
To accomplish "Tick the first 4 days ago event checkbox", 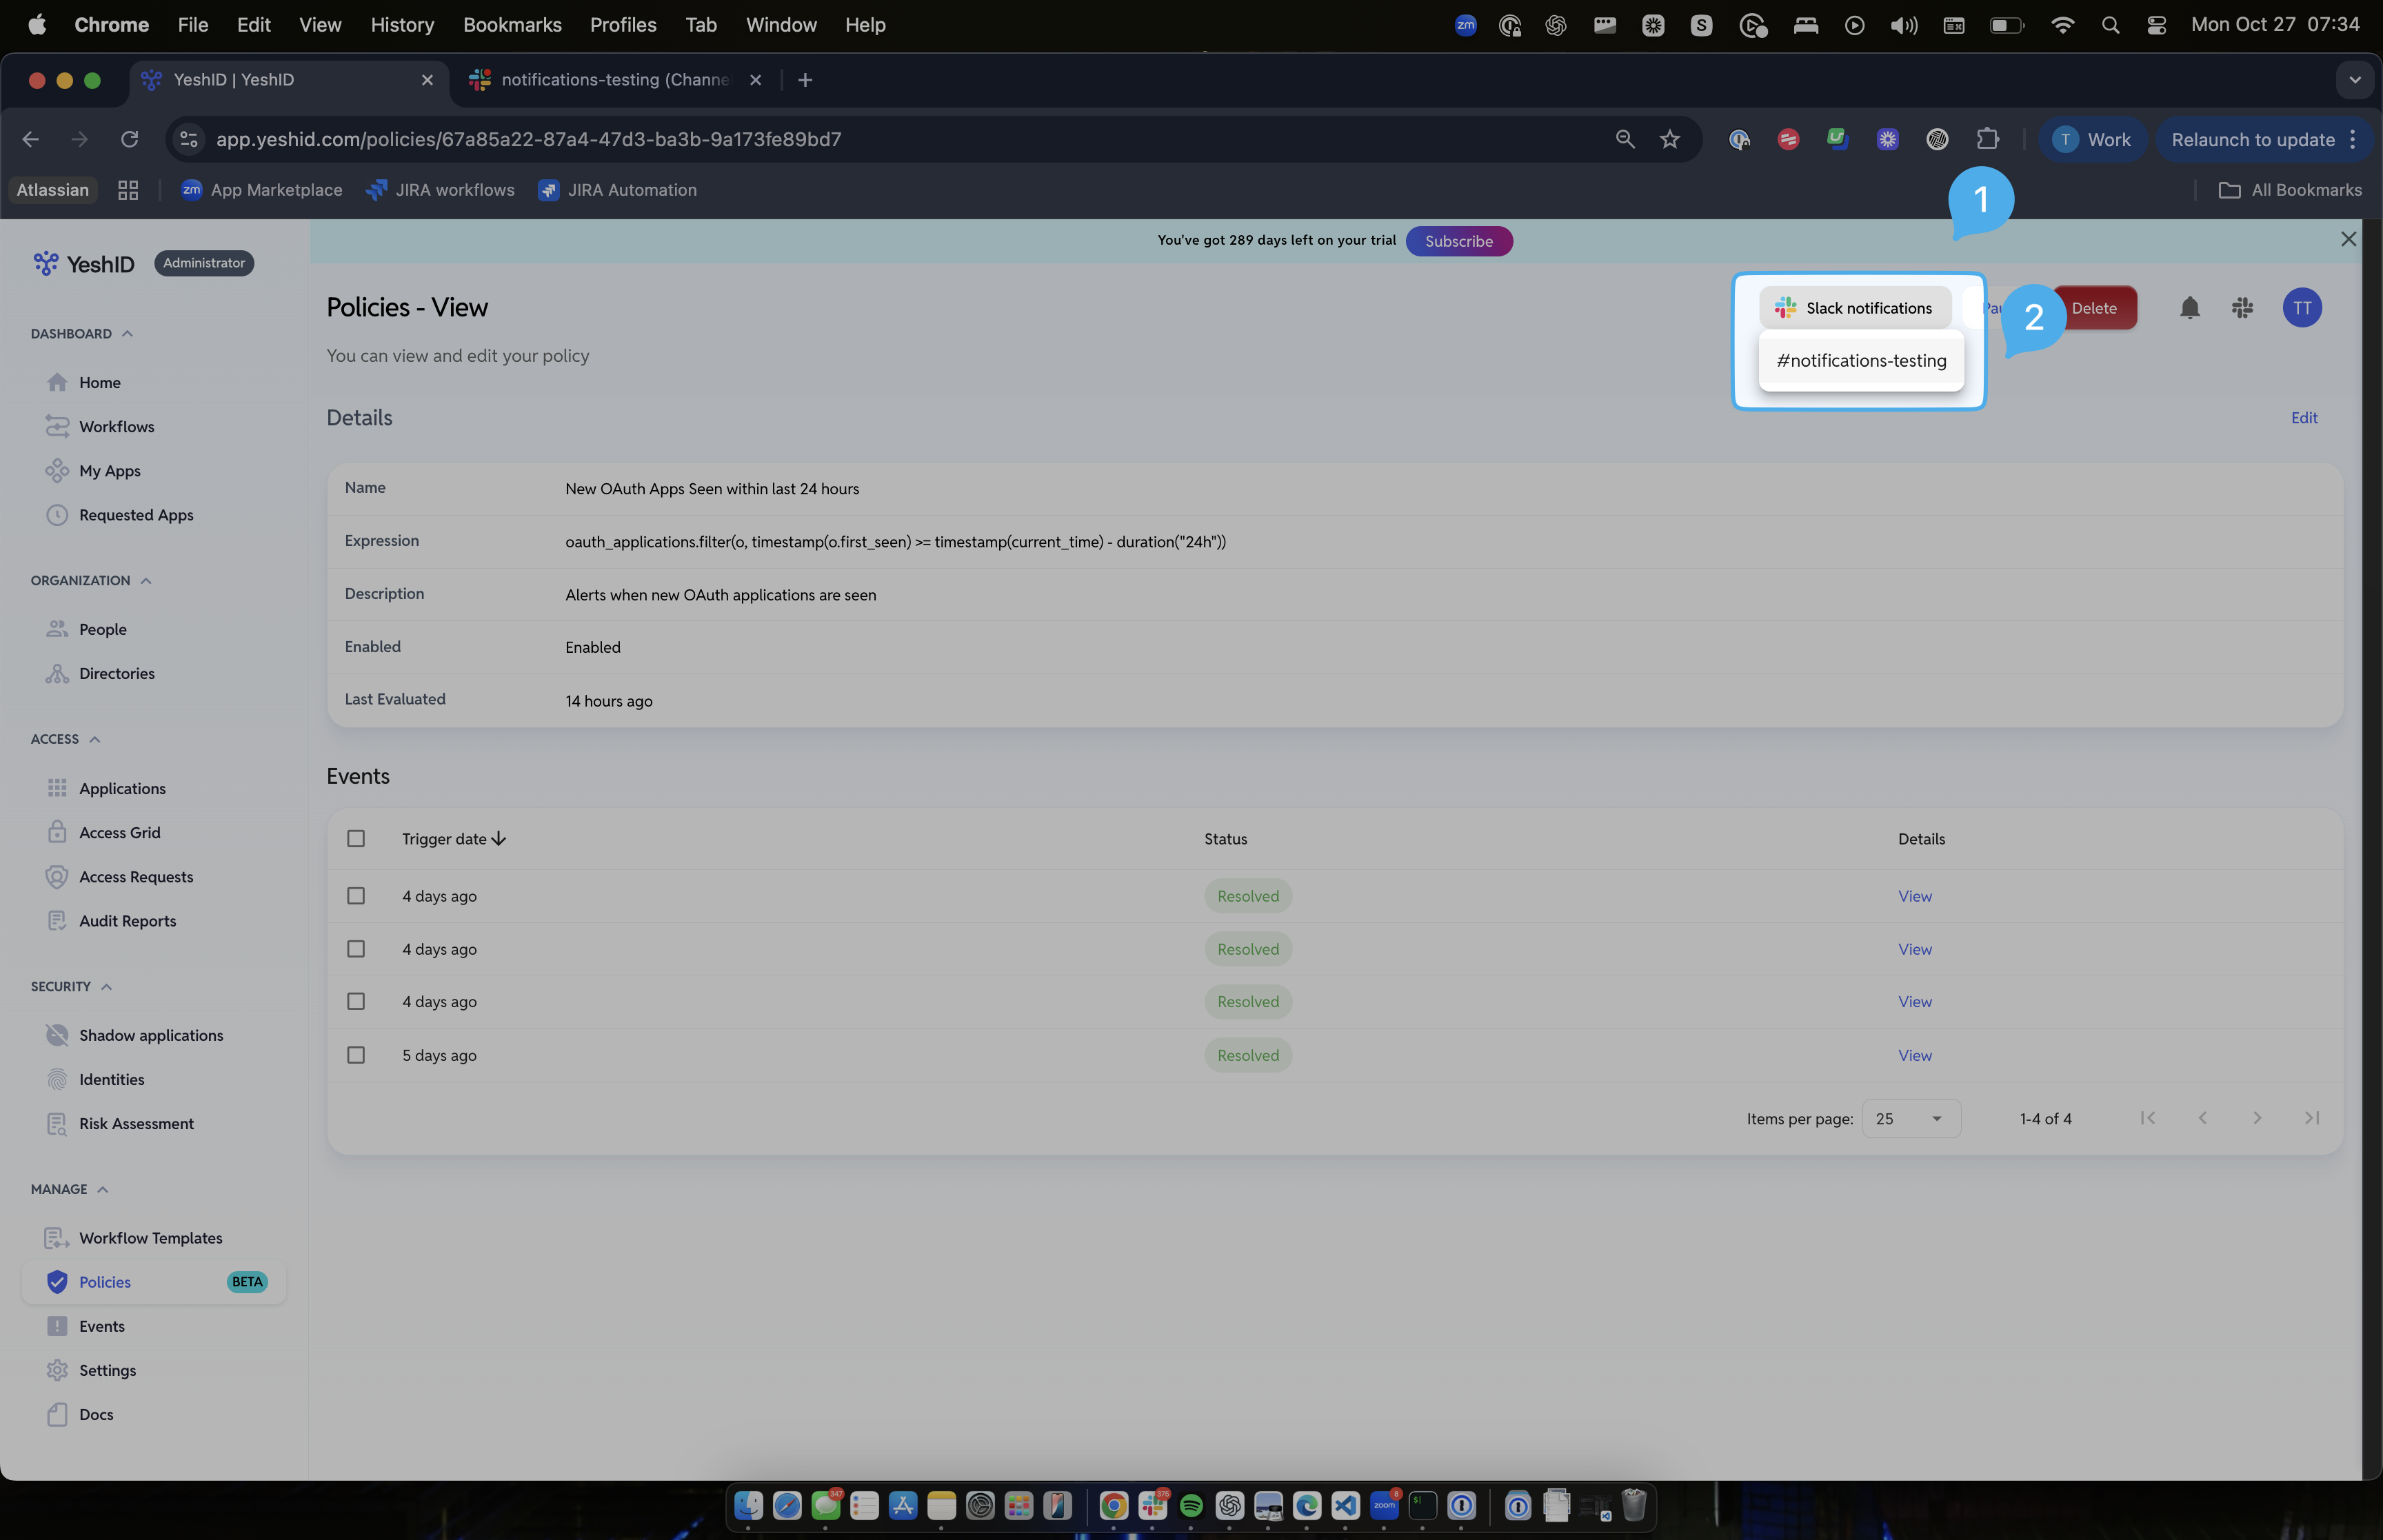I will (x=356, y=895).
